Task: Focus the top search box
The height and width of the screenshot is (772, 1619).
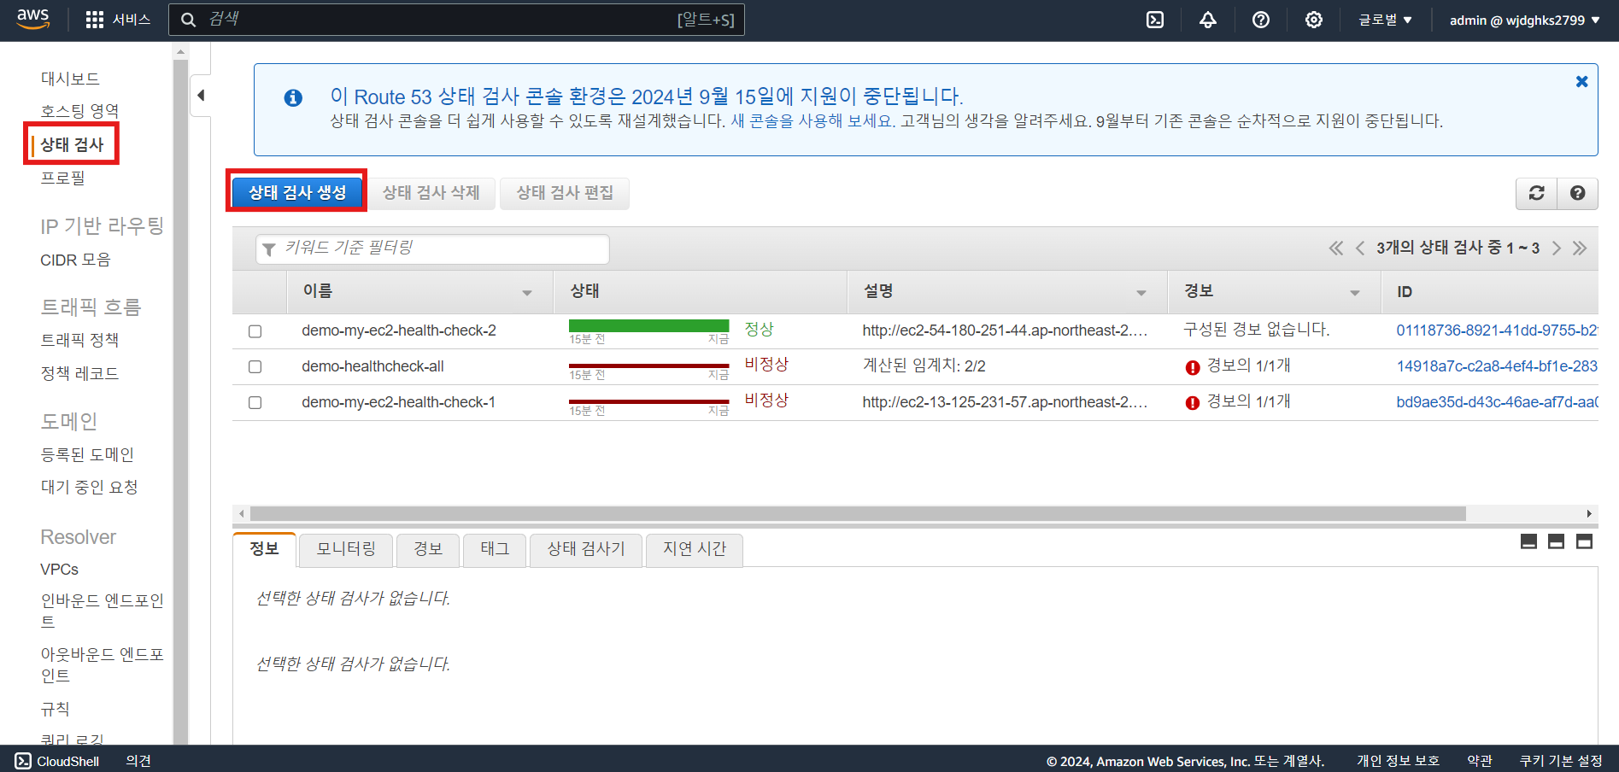Action: 456,20
